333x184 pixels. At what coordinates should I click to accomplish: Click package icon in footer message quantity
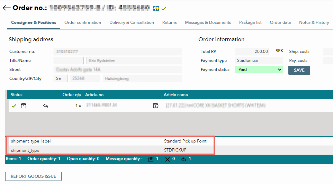coord(151,159)
